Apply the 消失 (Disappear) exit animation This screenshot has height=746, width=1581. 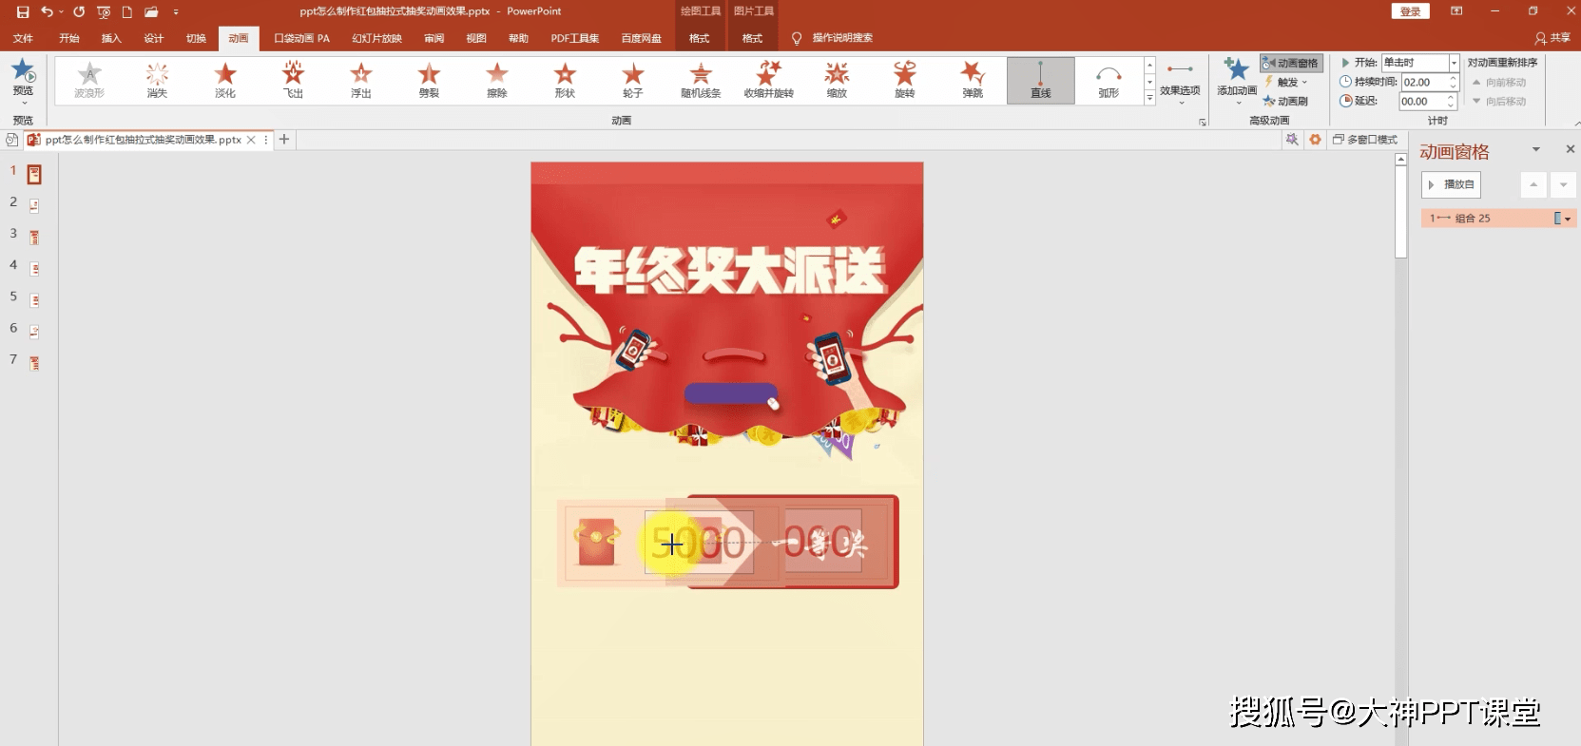pos(157,80)
